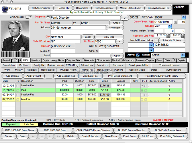Click the Email input field
This screenshot has height=143, width=192.
click(80, 55)
